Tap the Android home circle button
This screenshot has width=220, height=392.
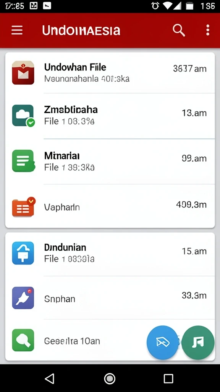pos(110,379)
